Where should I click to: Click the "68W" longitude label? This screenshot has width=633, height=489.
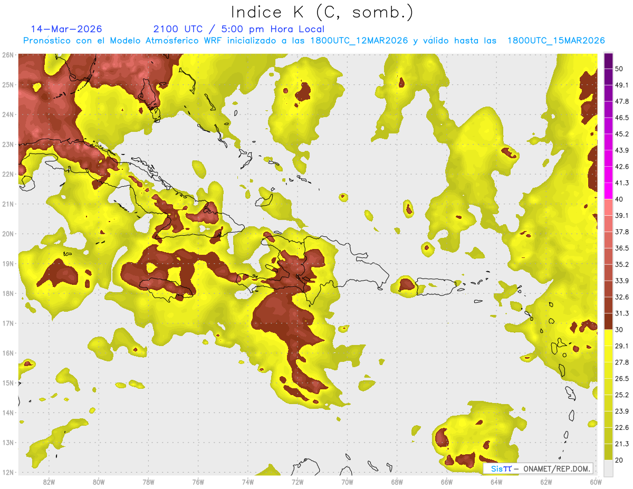pos(397,482)
